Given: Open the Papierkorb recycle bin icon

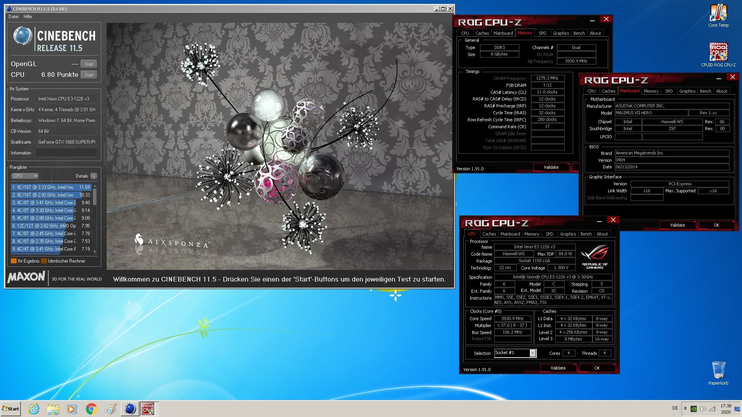Looking at the screenshot, I should (x=718, y=373).
